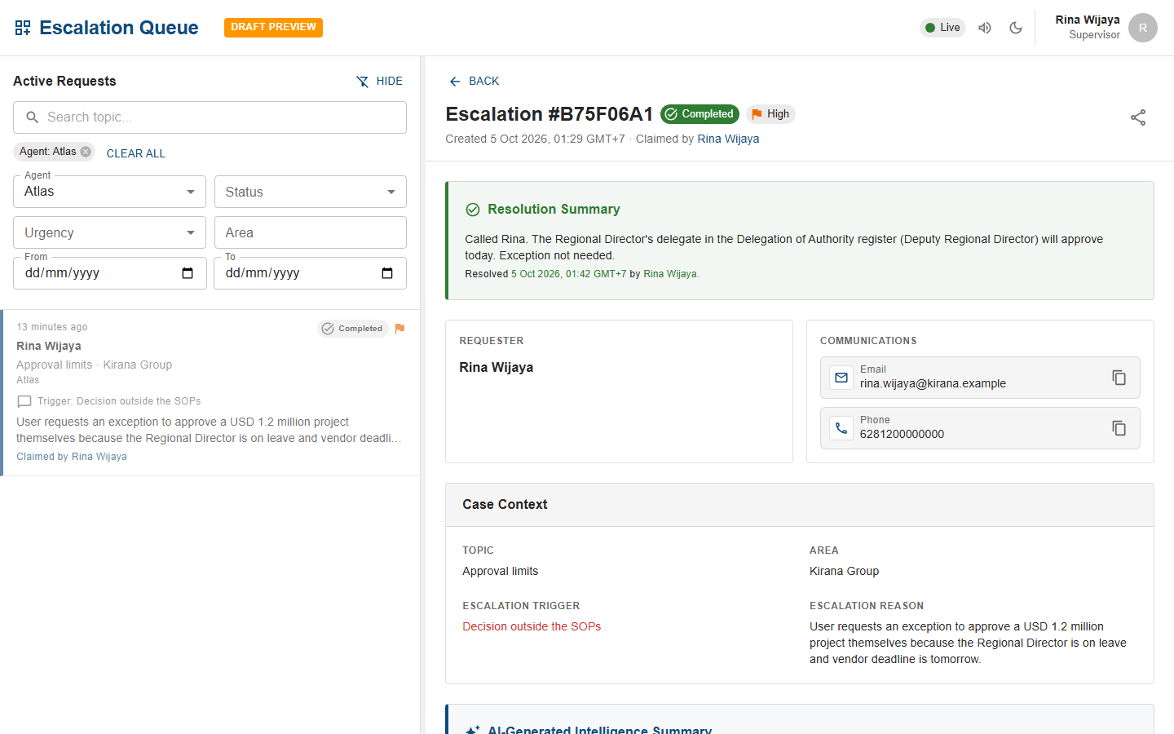Image resolution: width=1174 pixels, height=734 pixels.
Task: Click the Escalation #B75F06A1 heading
Action: click(549, 114)
